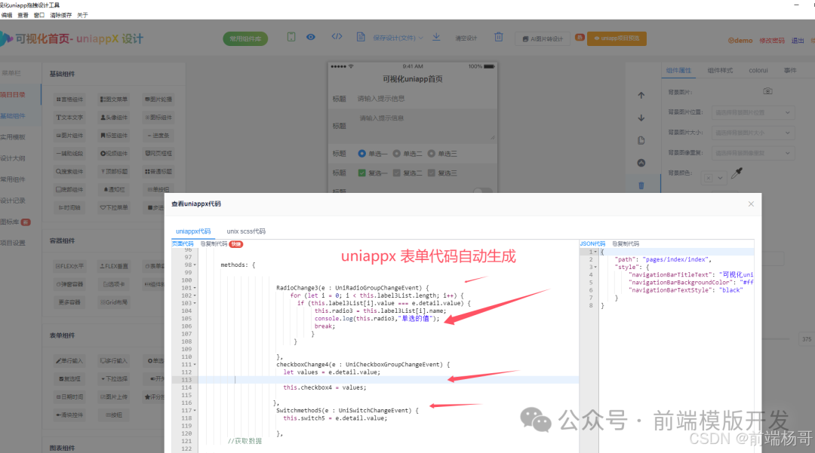Move component up with up arrow
This screenshot has height=453, width=815.
coord(641,96)
